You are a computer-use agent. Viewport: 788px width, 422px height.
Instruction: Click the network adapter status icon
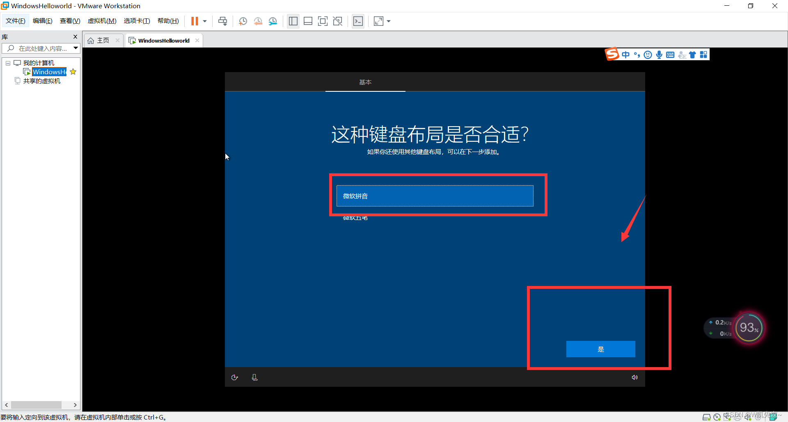(x=727, y=417)
